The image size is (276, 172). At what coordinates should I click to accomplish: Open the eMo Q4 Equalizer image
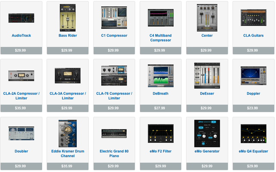254,133
